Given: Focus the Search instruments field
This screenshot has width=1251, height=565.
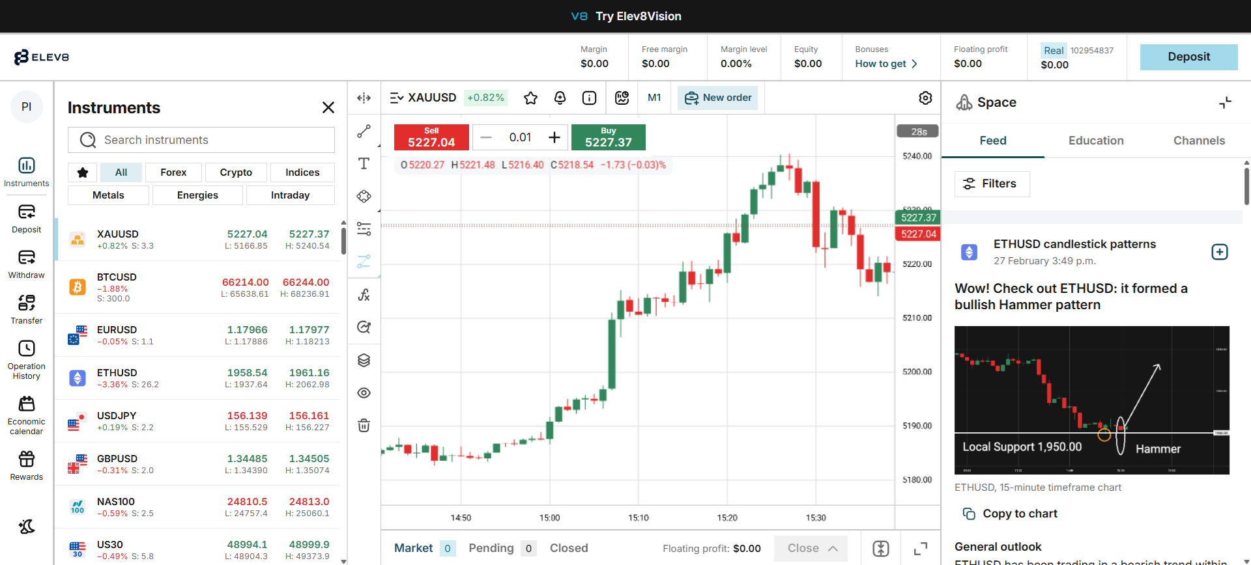Looking at the screenshot, I should click(x=201, y=140).
